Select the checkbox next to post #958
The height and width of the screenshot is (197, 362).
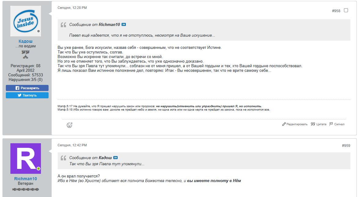(x=346, y=10)
